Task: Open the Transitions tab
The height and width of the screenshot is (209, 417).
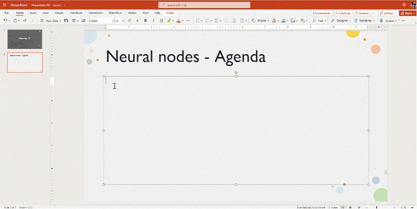Action: coord(76,13)
